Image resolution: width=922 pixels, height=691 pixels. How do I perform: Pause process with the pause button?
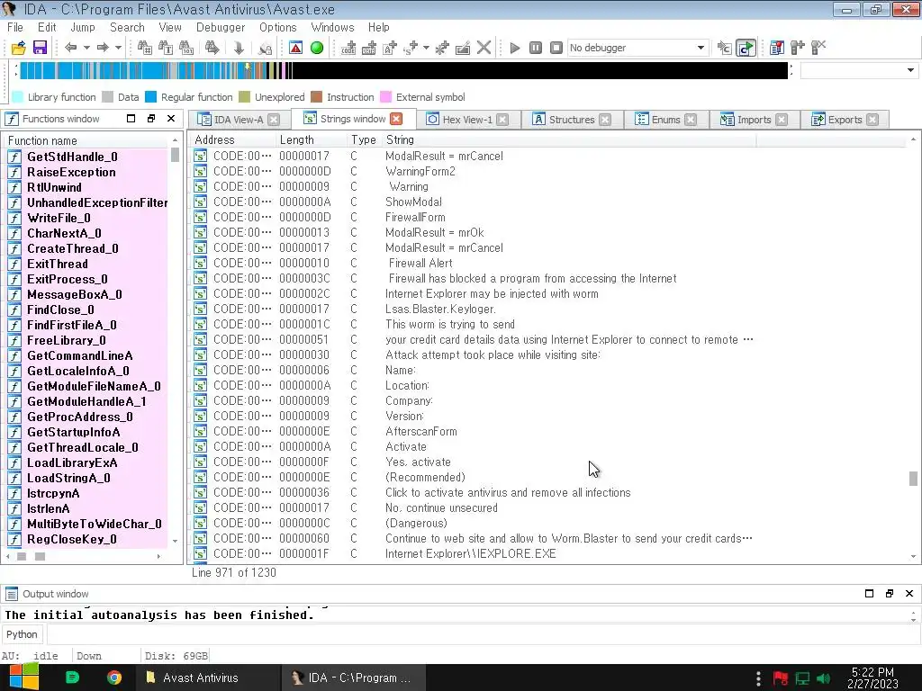pos(536,48)
